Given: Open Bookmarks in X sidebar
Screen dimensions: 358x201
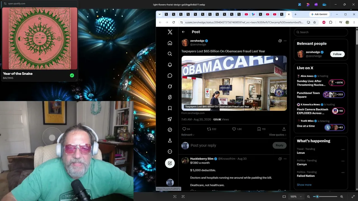Looking at the screenshot, I should [170, 108].
